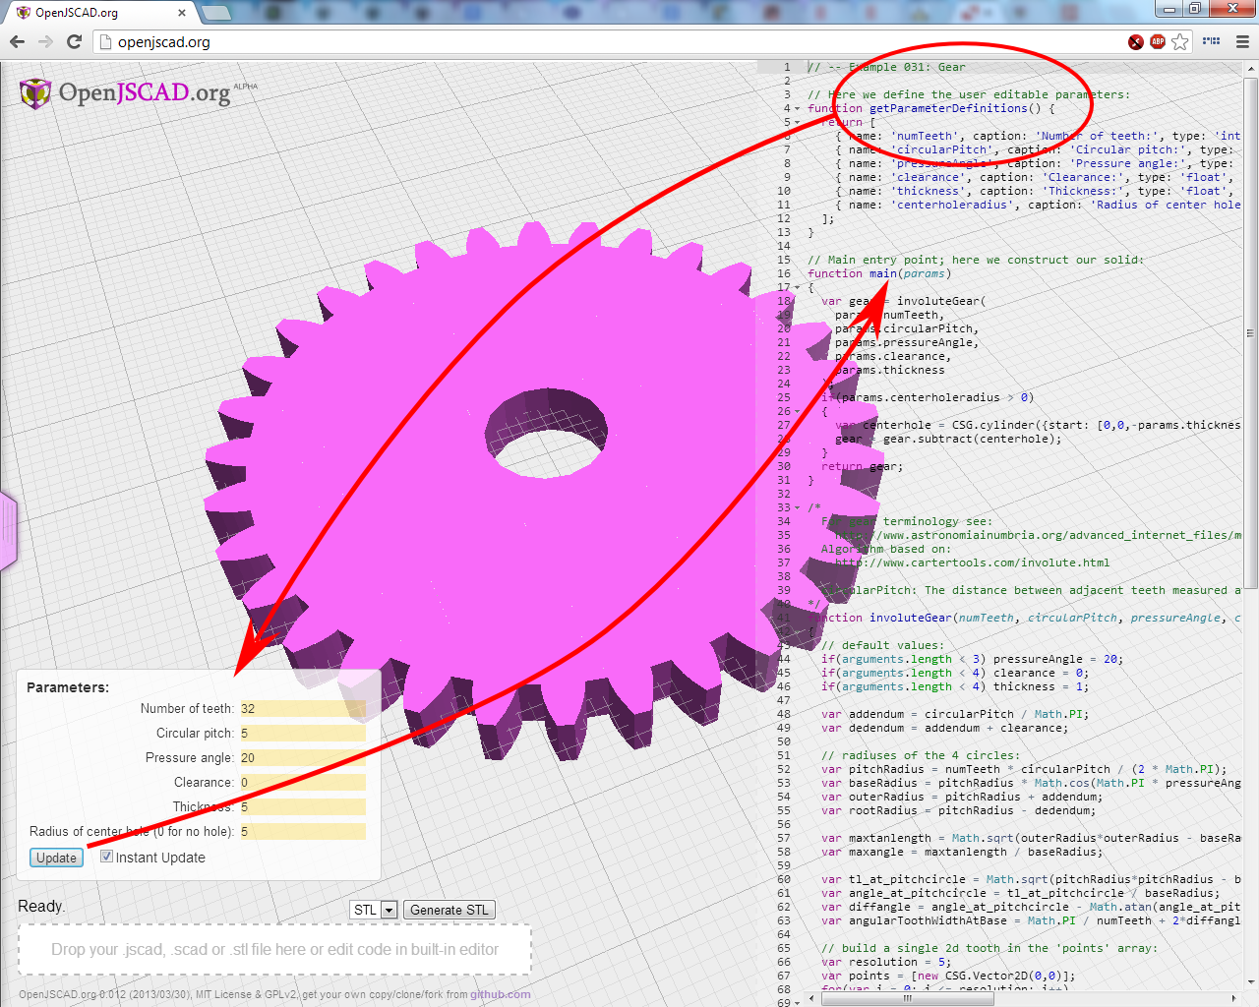Image resolution: width=1259 pixels, height=1007 pixels.
Task: Edit the Pressure angle field
Action: 303,757
